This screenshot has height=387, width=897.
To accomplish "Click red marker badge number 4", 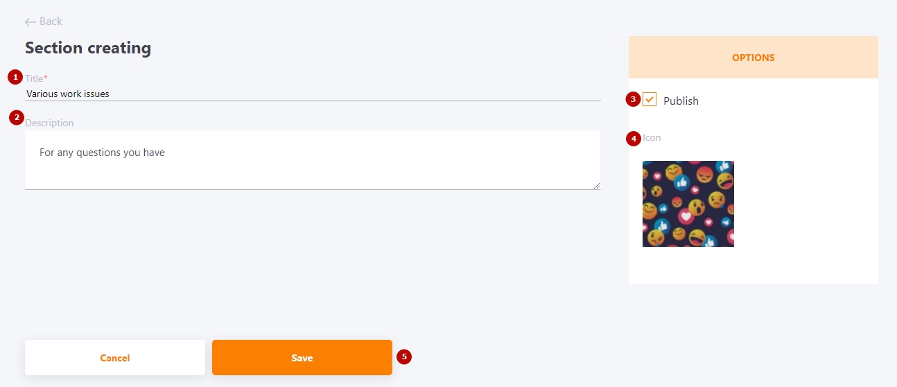I will (x=633, y=139).
